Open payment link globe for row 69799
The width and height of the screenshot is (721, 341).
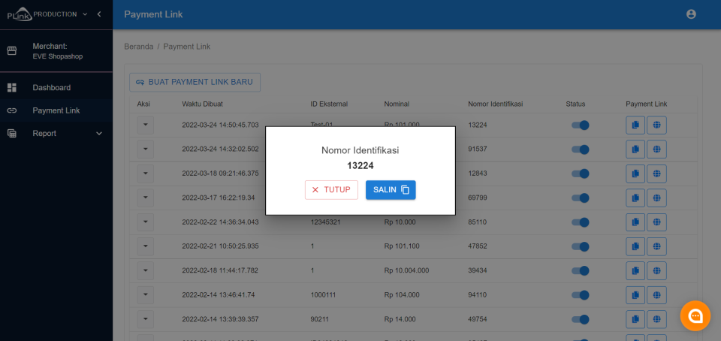(656, 198)
